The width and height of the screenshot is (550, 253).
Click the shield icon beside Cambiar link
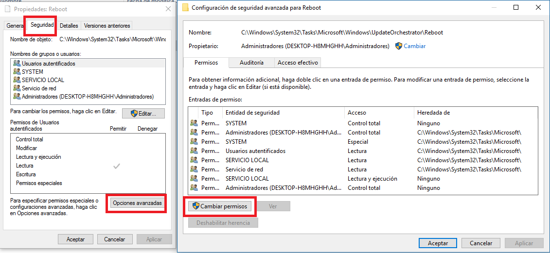[x=399, y=46]
